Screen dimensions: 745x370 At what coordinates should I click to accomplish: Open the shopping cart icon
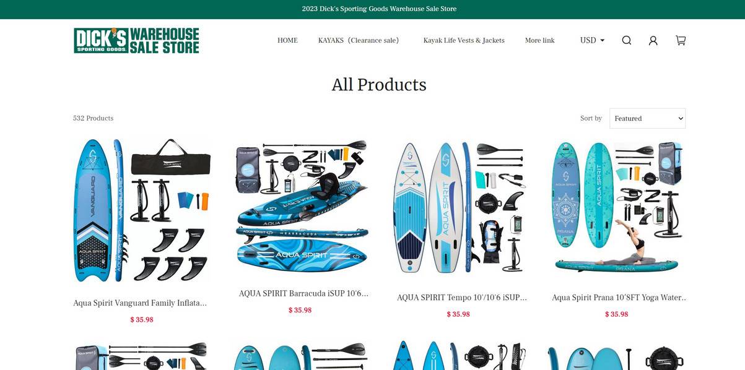pos(681,40)
